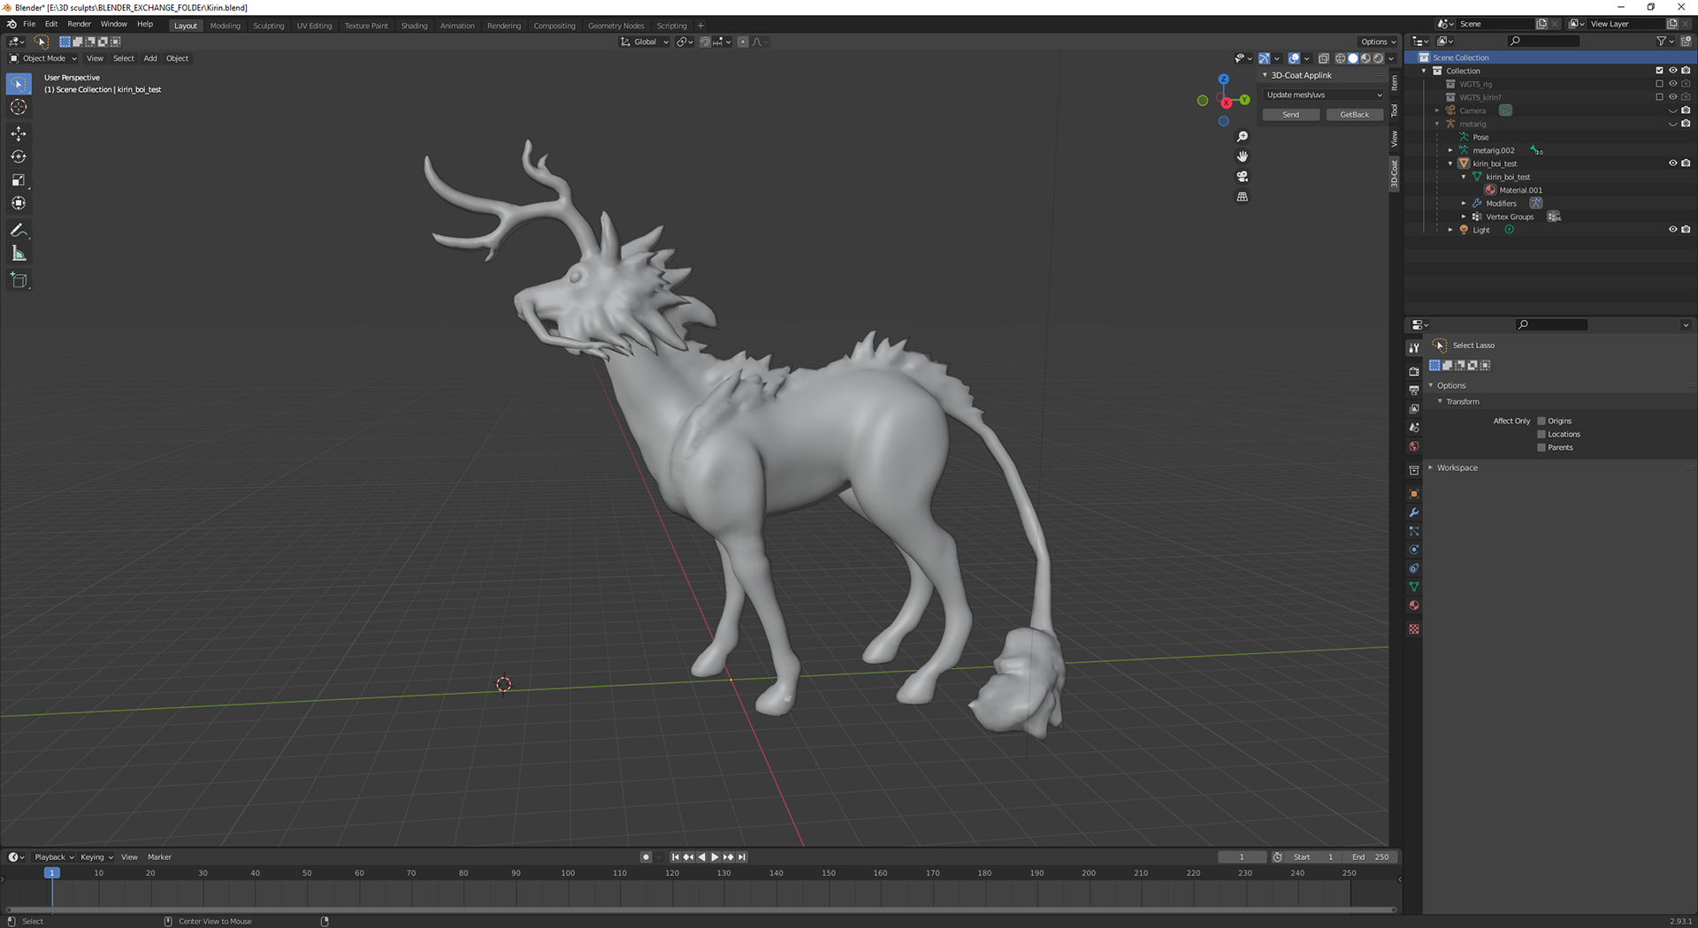This screenshot has width=1698, height=928.
Task: Switch to the Sculpting workspace tab
Action: (269, 26)
